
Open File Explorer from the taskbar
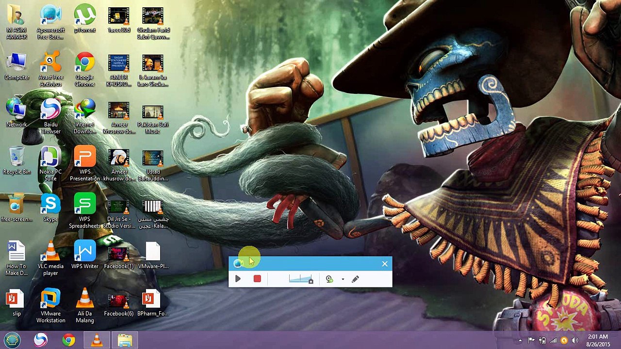click(x=125, y=340)
